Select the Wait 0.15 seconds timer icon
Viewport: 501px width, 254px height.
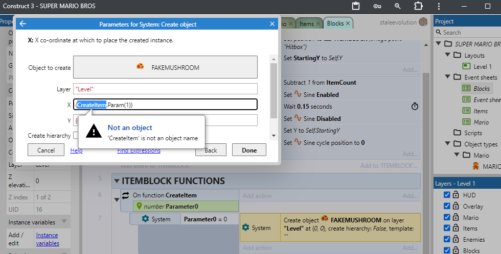(415, 106)
